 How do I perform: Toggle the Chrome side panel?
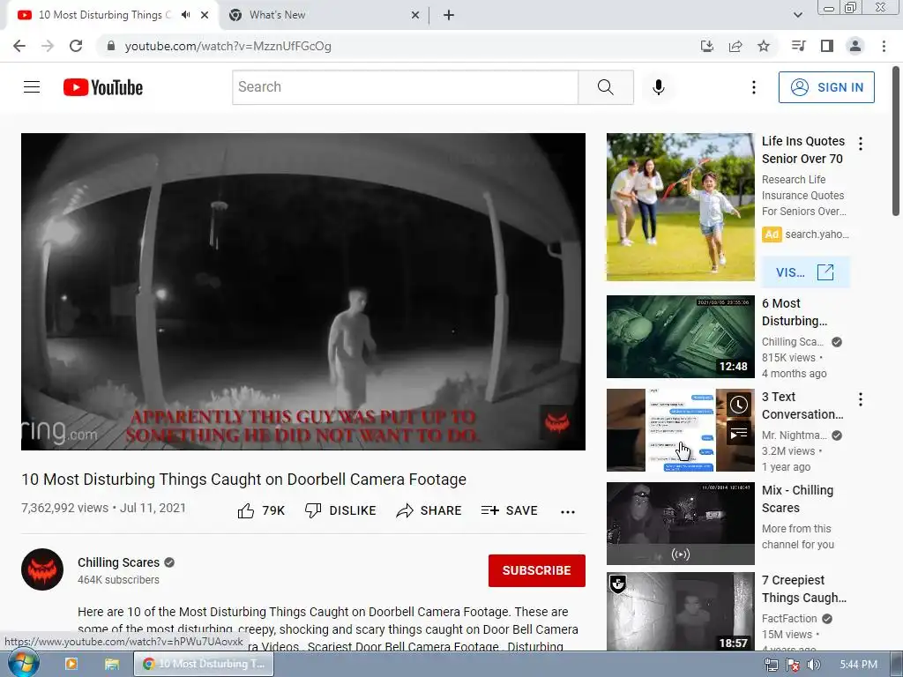(x=827, y=46)
